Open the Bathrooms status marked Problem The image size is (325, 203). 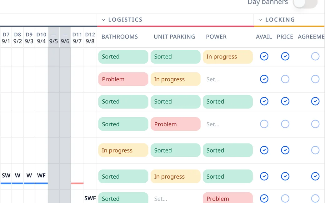pos(123,79)
